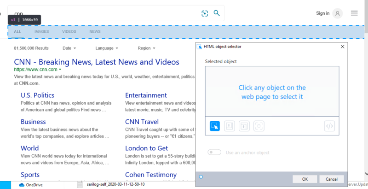The image size is (368, 189).
Task: Click the OneDrive icon in the taskbar
Action: (x=21, y=185)
